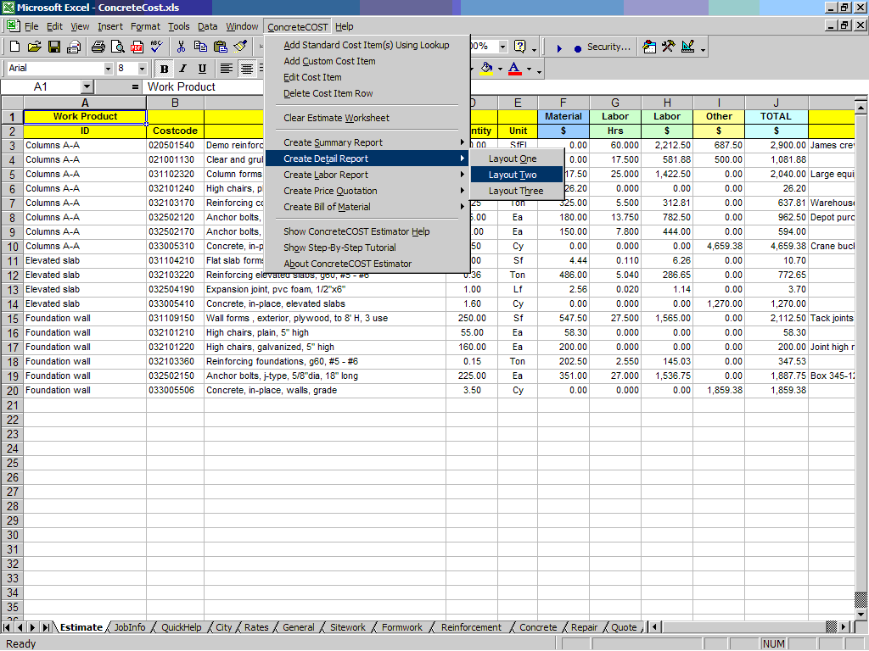The width and height of the screenshot is (869, 651).
Task: Open the Arial font name dropdown
Action: point(108,68)
